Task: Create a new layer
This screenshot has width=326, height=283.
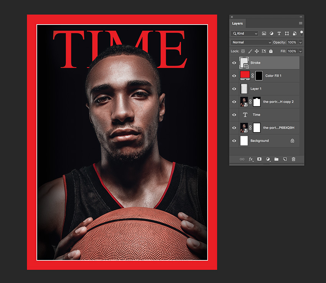Action: coord(285,159)
